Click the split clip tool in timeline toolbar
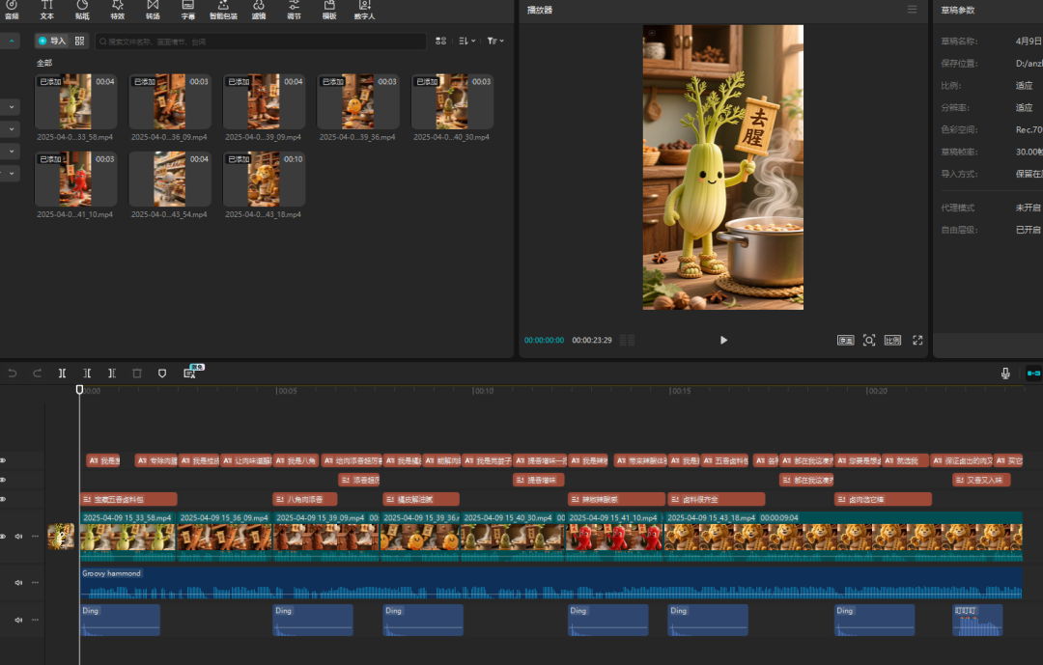This screenshot has height=665, width=1043. click(62, 373)
